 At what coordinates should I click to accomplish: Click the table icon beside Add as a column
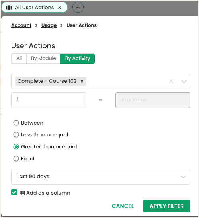point(22,193)
